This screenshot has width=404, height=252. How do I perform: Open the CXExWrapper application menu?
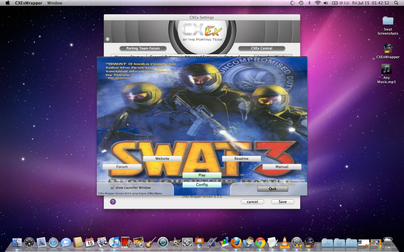tap(28, 3)
